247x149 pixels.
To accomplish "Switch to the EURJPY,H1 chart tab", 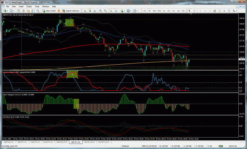I will (48, 142).
